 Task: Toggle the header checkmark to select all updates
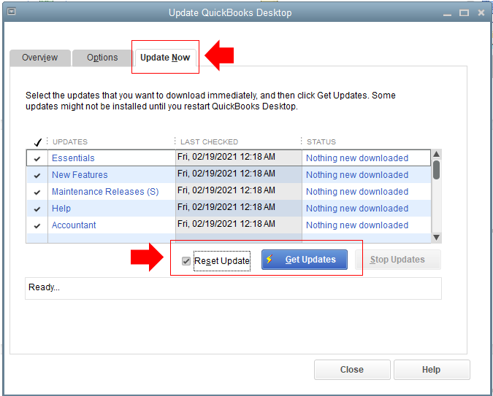37,142
